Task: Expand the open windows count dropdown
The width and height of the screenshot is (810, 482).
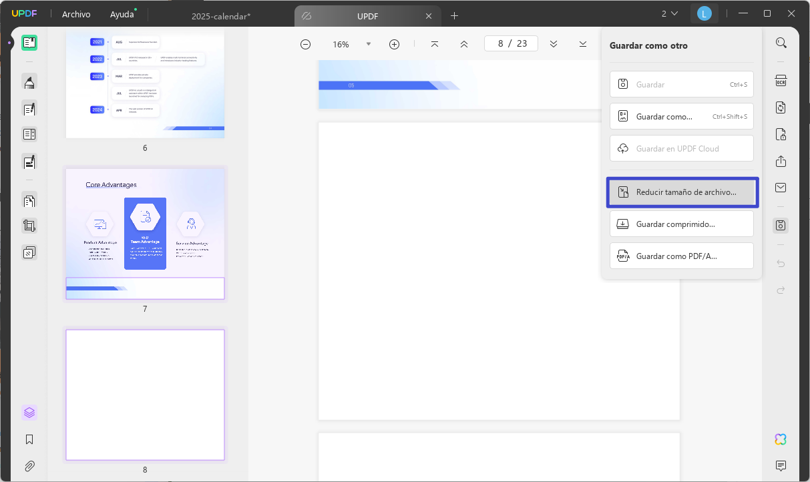Action: click(670, 13)
